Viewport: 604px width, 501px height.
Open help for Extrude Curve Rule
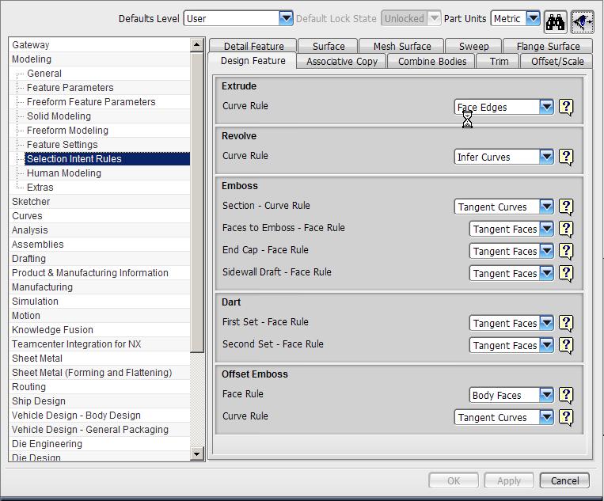point(566,107)
